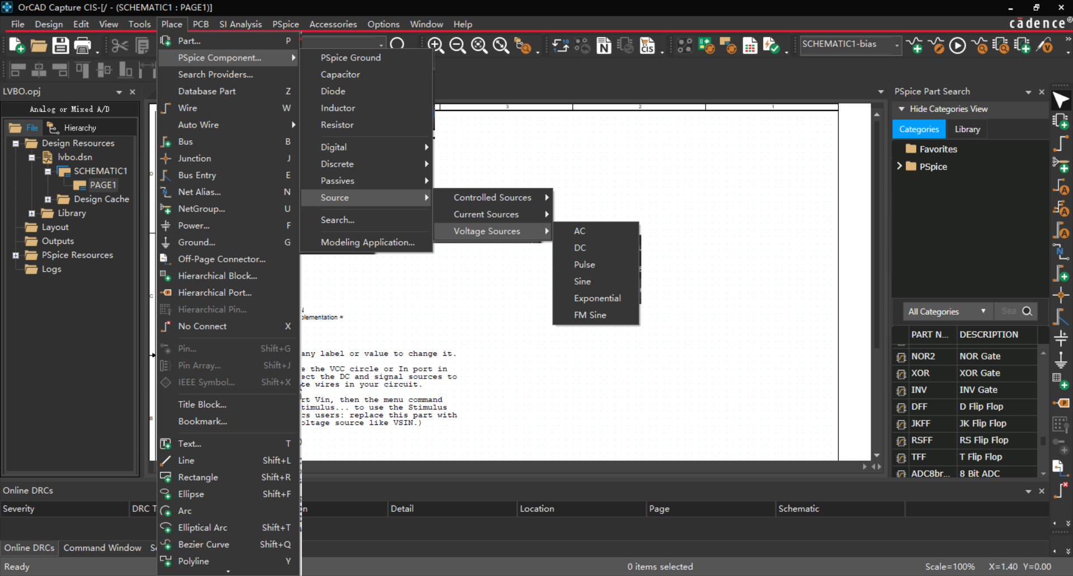
Task: Click the Severity column header
Action: [64, 509]
